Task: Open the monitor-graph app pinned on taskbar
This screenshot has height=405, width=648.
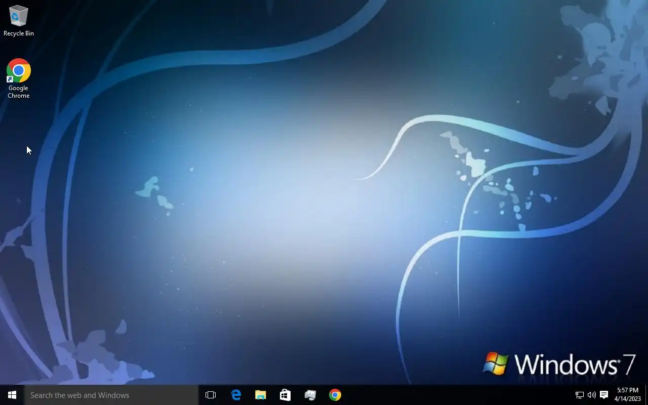Action: point(310,395)
